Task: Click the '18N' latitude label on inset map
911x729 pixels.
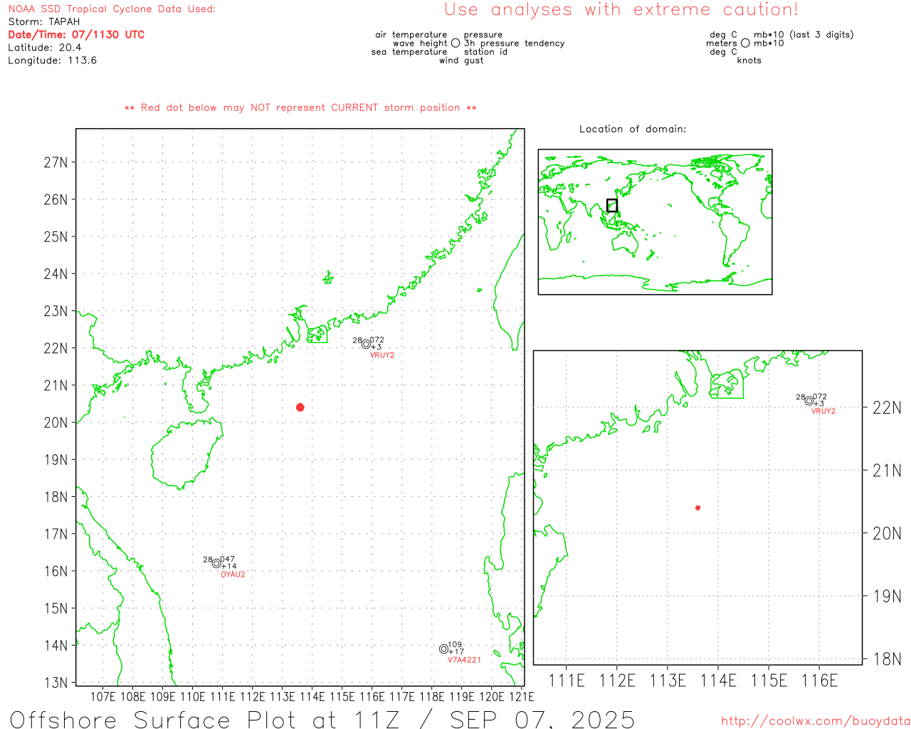Action: pos(887,659)
